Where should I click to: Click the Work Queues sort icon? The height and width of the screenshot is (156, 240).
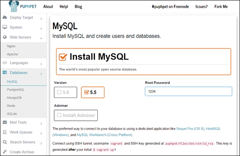[x=5, y=132]
